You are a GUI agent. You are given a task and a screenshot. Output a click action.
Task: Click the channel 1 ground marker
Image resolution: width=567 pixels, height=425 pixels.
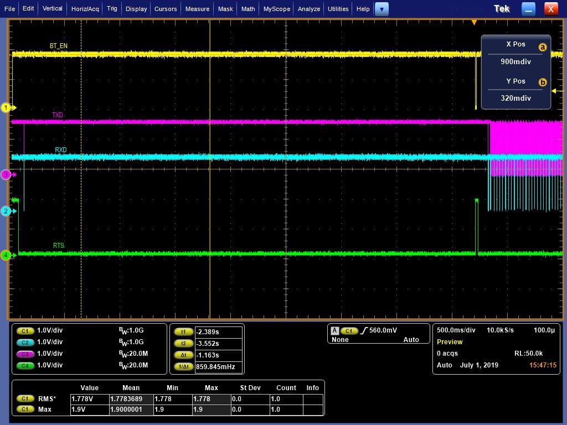tap(7, 108)
